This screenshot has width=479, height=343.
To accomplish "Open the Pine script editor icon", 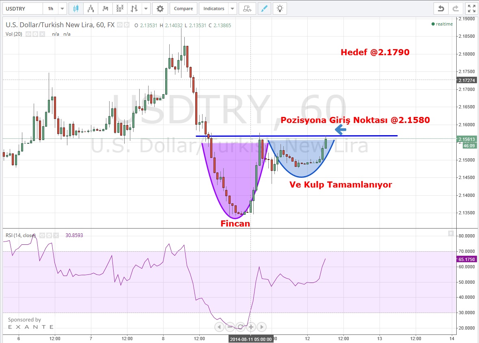I will [247, 9].
